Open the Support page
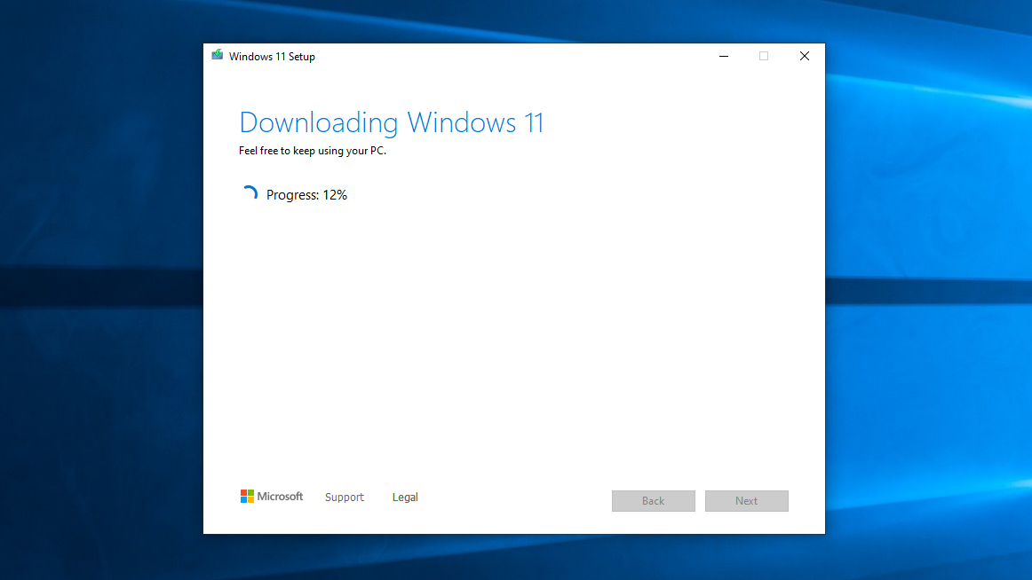This screenshot has height=580, width=1032. (x=345, y=497)
